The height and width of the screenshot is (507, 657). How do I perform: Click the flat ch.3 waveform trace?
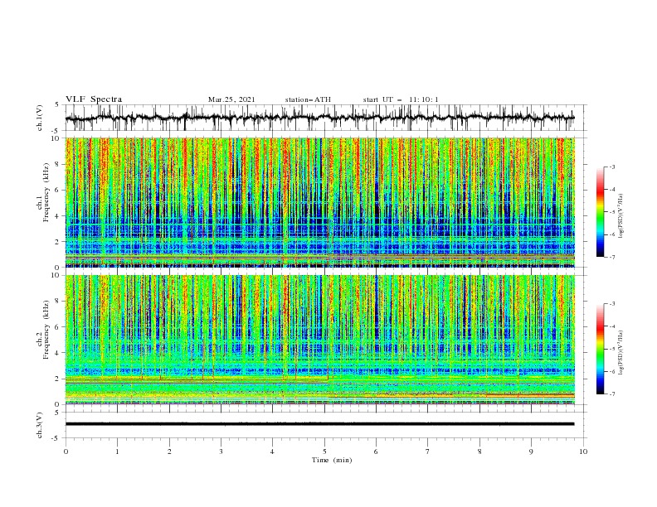coord(319,424)
